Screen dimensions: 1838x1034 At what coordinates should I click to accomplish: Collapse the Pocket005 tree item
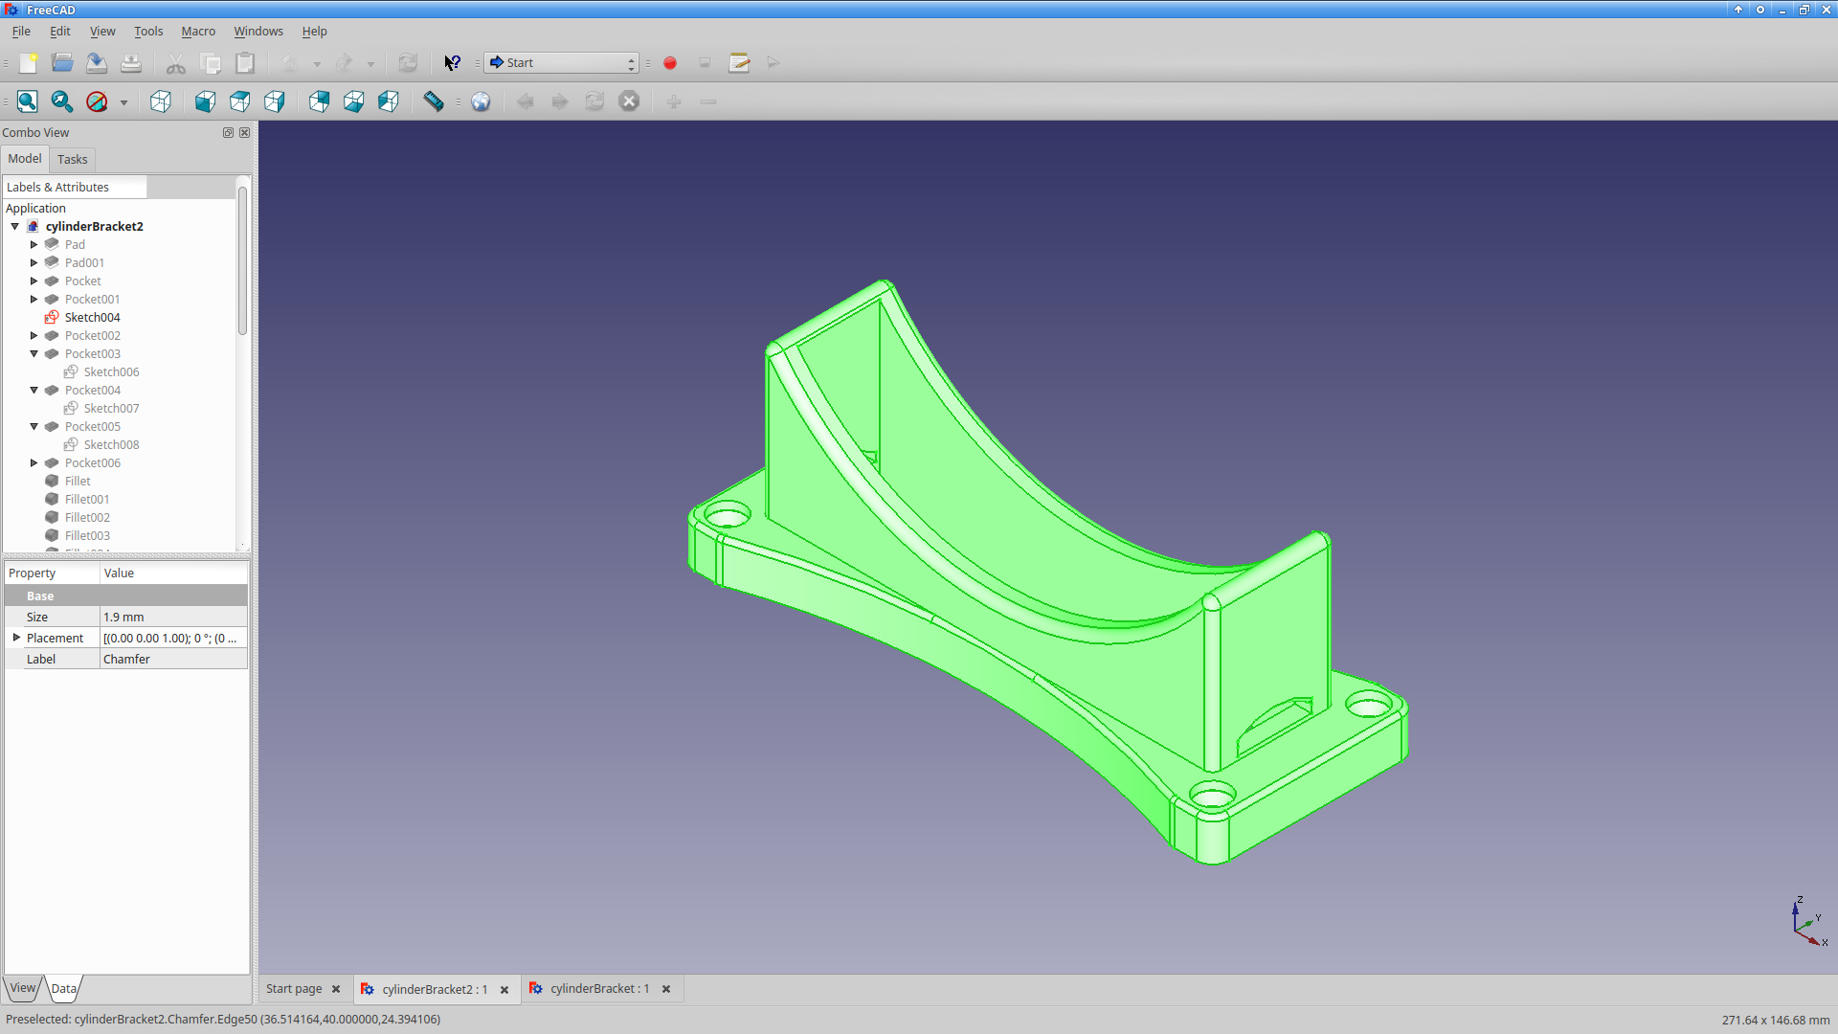pos(34,427)
